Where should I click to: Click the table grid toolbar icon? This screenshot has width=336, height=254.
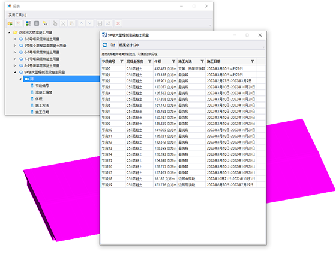click(37, 23)
